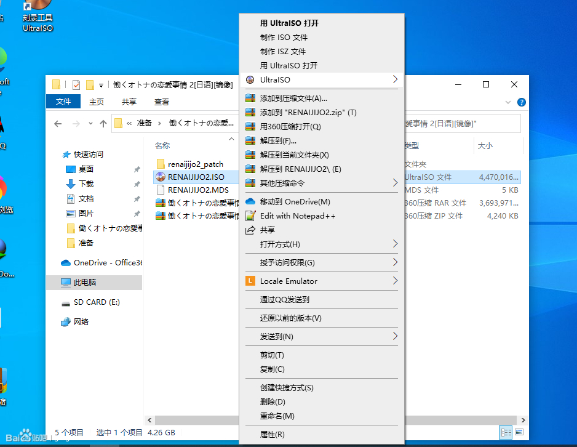
Task: Choose '复制(C)' from context menu
Action: pos(322,369)
